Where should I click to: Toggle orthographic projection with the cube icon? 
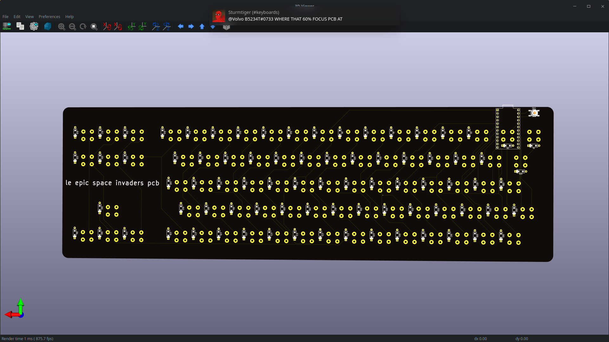coord(226,27)
